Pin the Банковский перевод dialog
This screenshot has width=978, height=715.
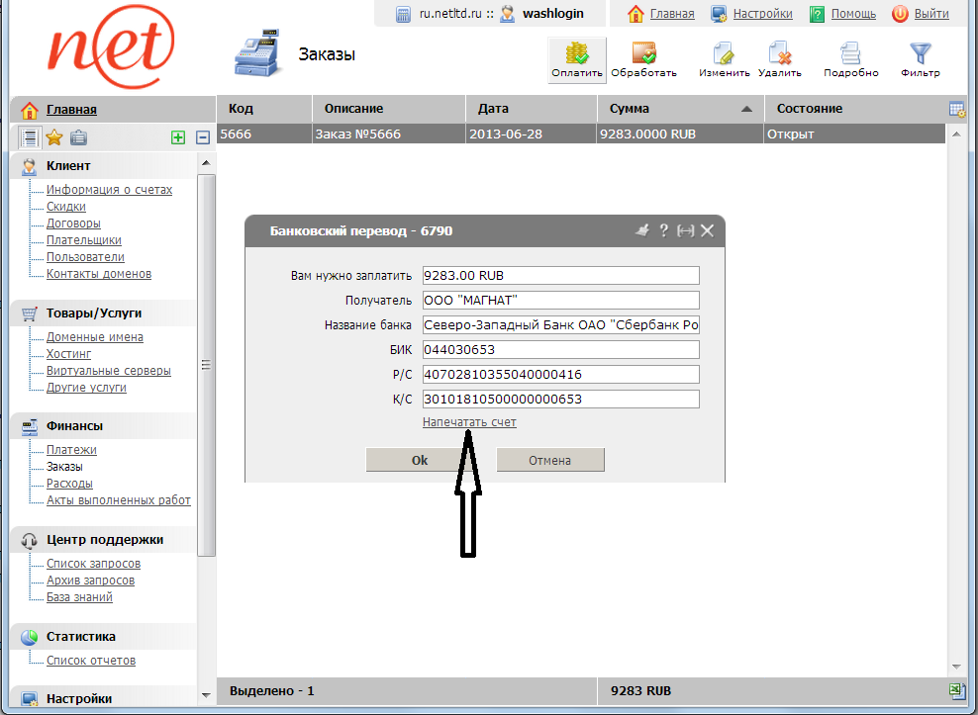tap(641, 230)
